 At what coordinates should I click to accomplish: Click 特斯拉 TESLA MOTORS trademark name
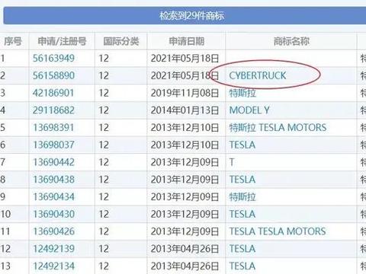click(x=278, y=128)
